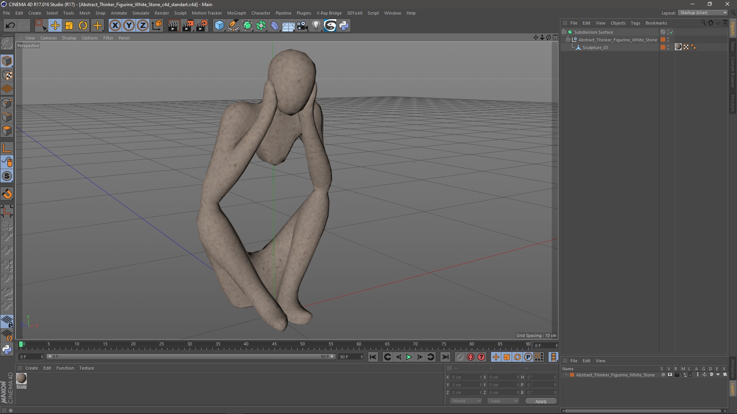This screenshot has width=737, height=414.
Task: Add a Subdivision Surface generator icon
Action: pyautogui.click(x=247, y=26)
